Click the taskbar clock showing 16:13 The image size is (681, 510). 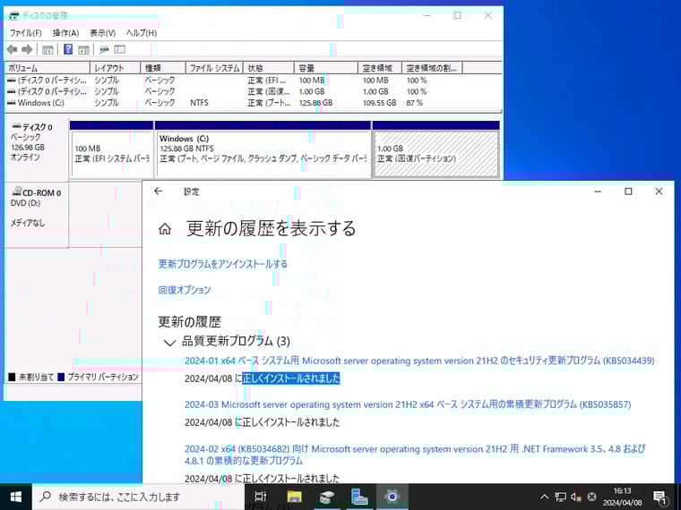pos(623,497)
